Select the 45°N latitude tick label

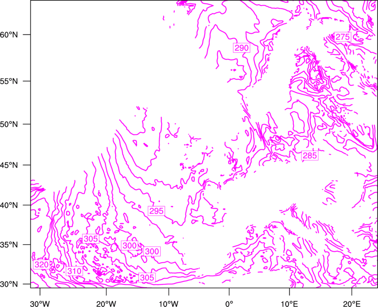9,165
